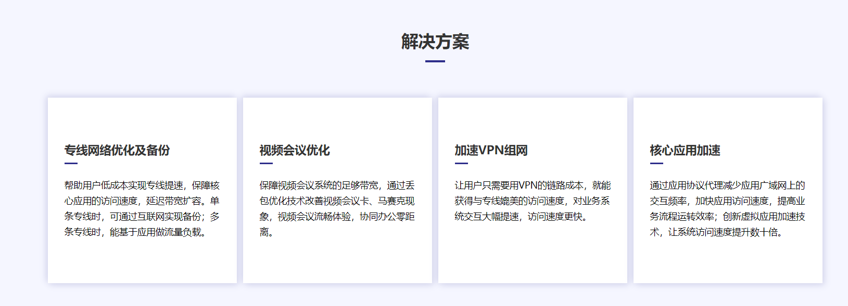Click the description paragraph starting 帮助用户低成本
This screenshot has width=848, height=306.
[142, 208]
